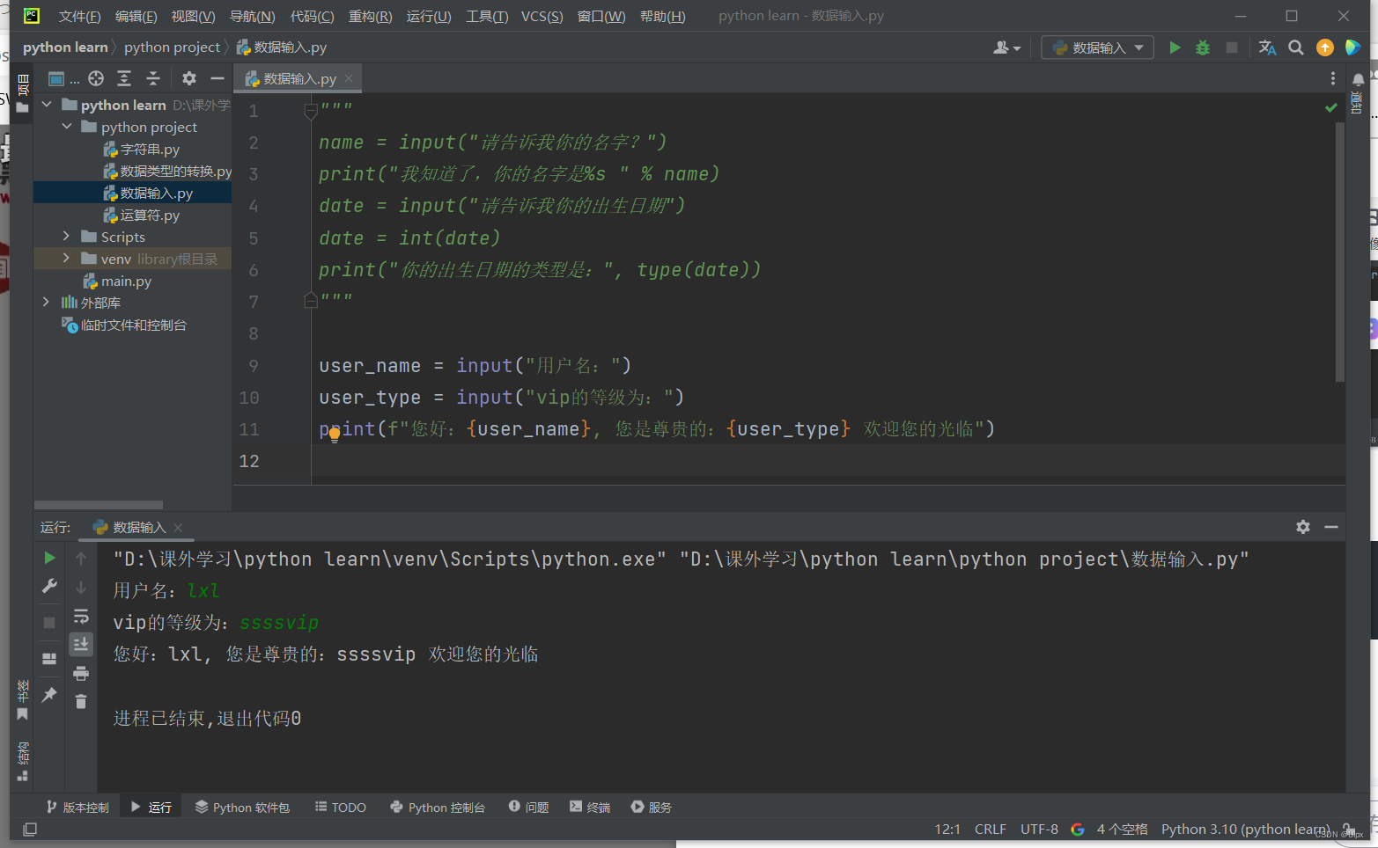Collapse the python project folder

(66, 127)
